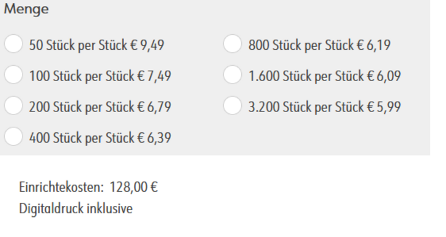Click the Einrichtekosten label
This screenshot has width=446, height=237.
point(62,187)
